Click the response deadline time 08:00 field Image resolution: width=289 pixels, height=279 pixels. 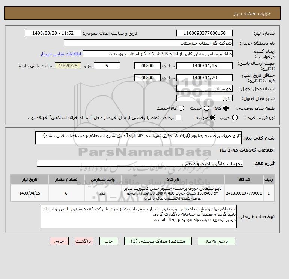coord(148,66)
